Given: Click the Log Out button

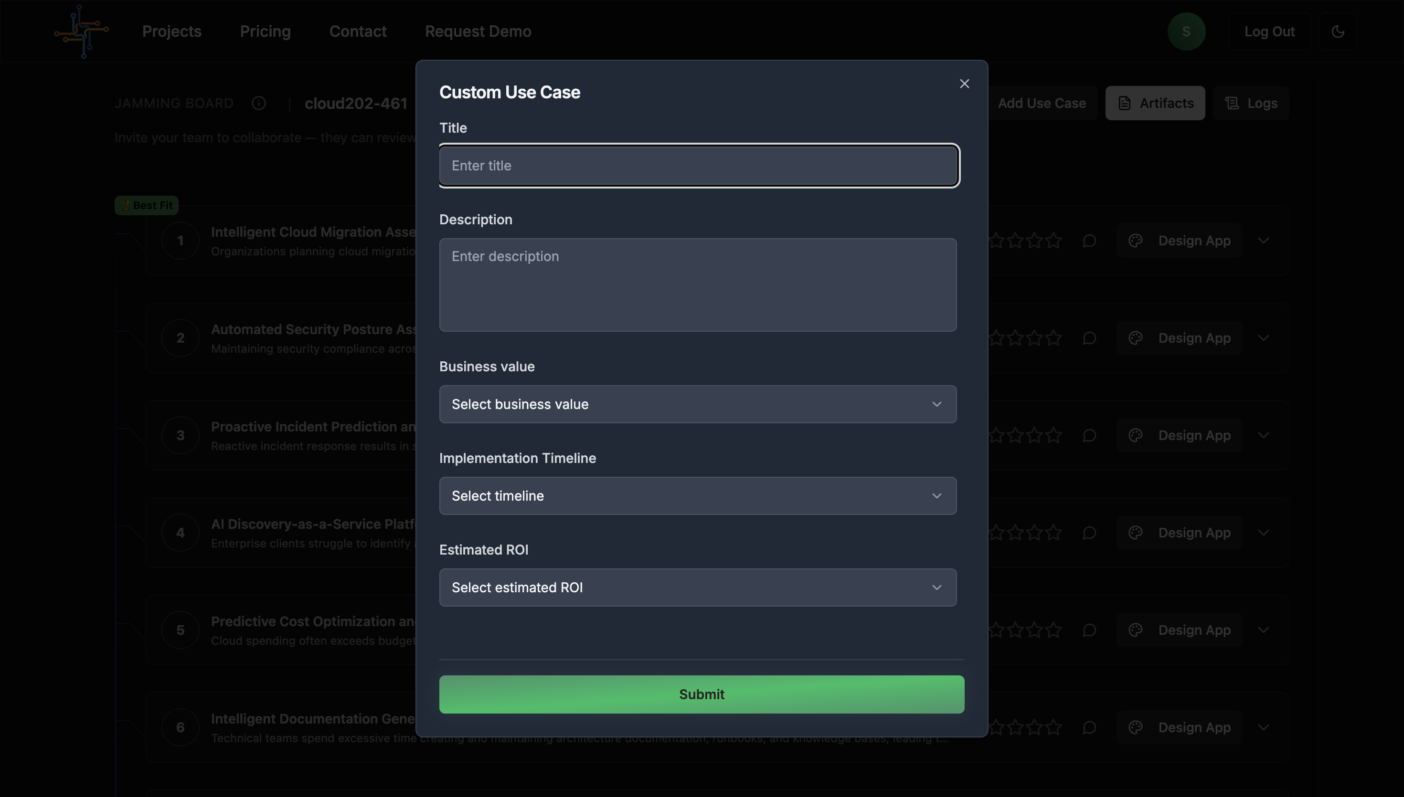Looking at the screenshot, I should [x=1269, y=31].
